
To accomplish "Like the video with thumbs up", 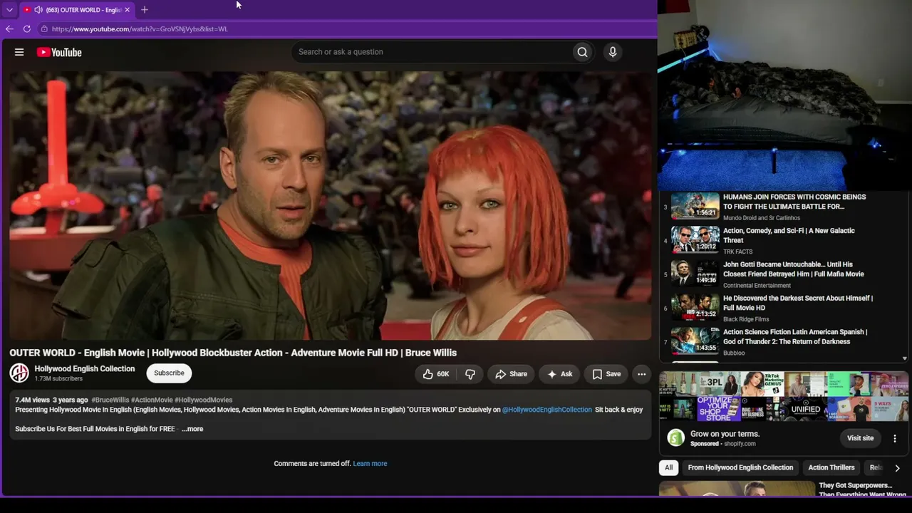I will (435, 374).
